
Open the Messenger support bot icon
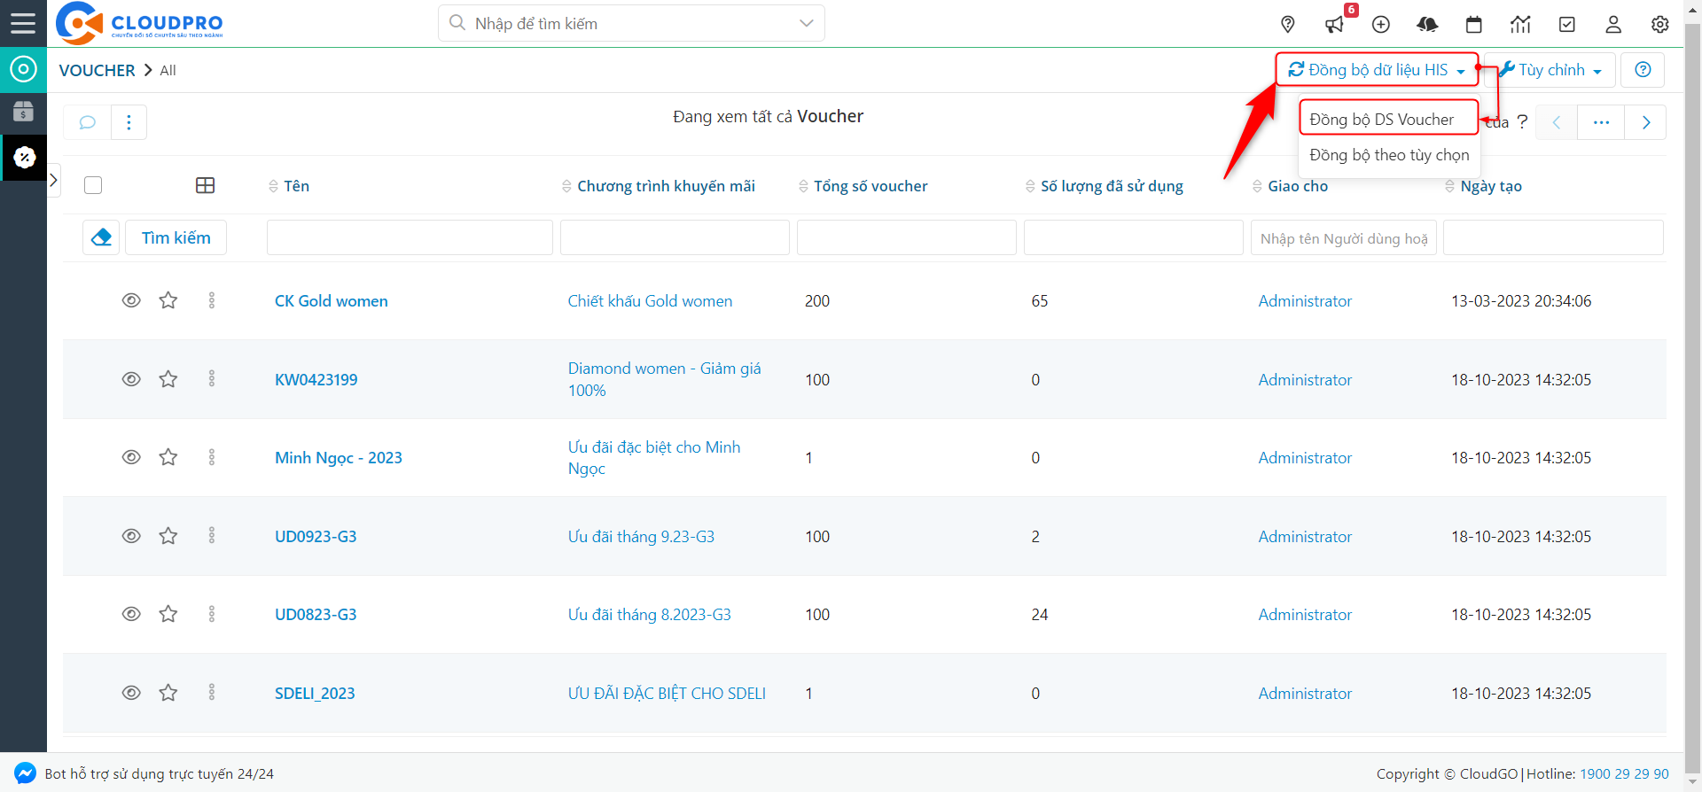pos(25,773)
